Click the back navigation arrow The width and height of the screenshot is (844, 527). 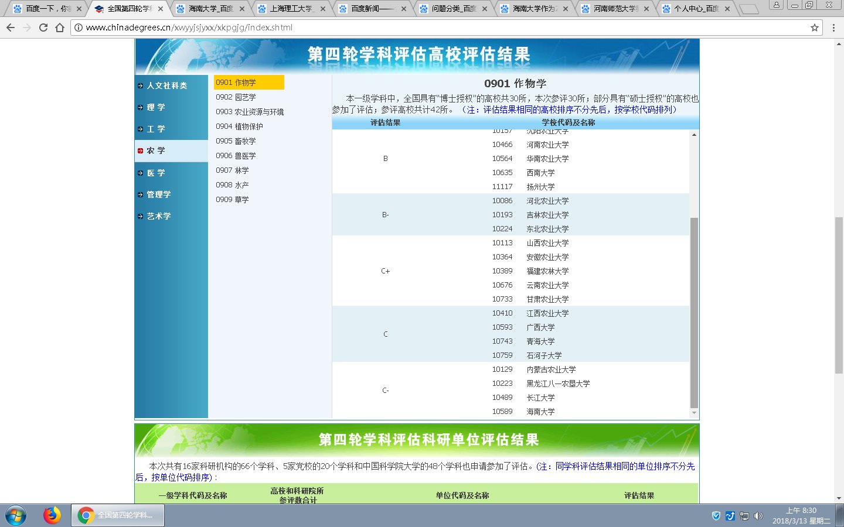coord(10,27)
